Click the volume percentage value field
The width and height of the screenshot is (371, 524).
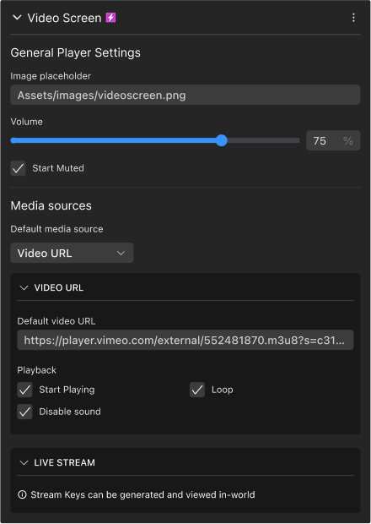tap(333, 140)
